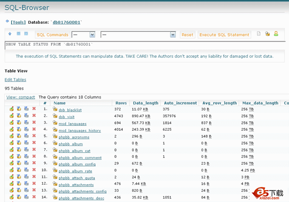Open the wide dropdown left of Reset

coord(138,35)
